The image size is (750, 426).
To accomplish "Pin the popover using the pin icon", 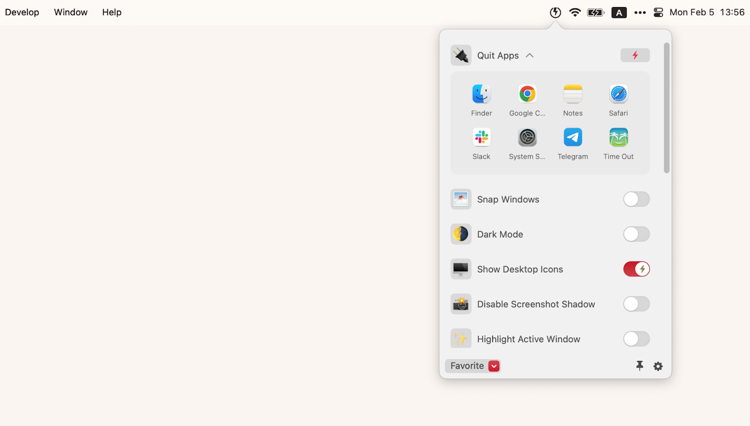I will [x=639, y=366].
